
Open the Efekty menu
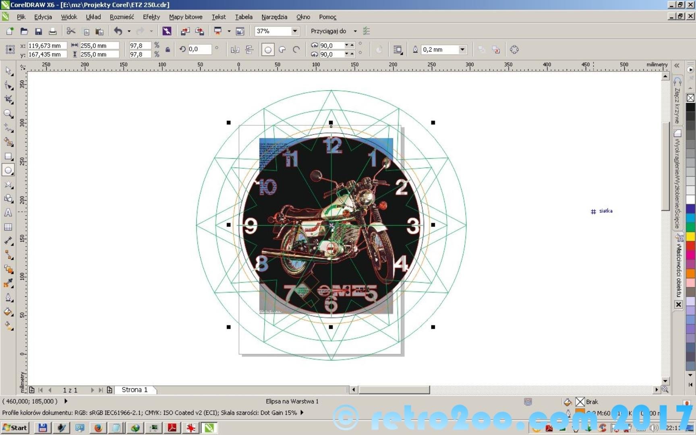[151, 17]
